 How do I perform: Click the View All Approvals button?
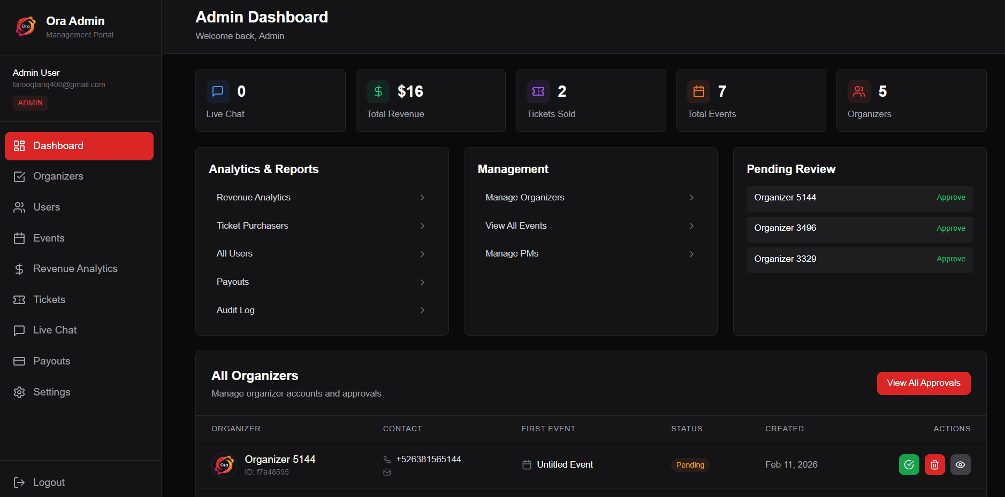point(923,383)
